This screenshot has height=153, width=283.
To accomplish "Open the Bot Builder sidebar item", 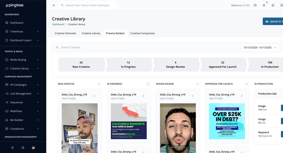I will 16,120.
